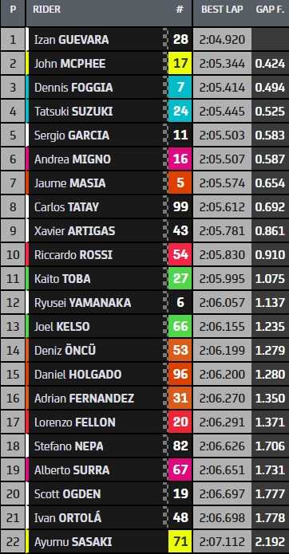The image size is (289, 554).
Task: Click Riccardo Rossi's red number 54 badge
Action: [x=180, y=255]
